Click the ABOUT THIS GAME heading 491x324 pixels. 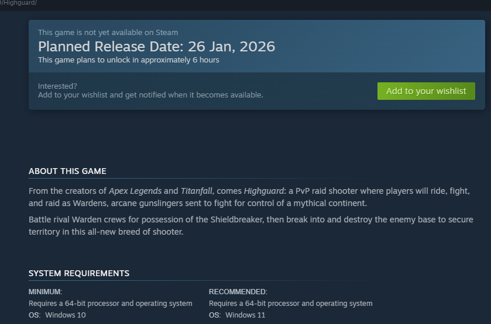pos(68,171)
